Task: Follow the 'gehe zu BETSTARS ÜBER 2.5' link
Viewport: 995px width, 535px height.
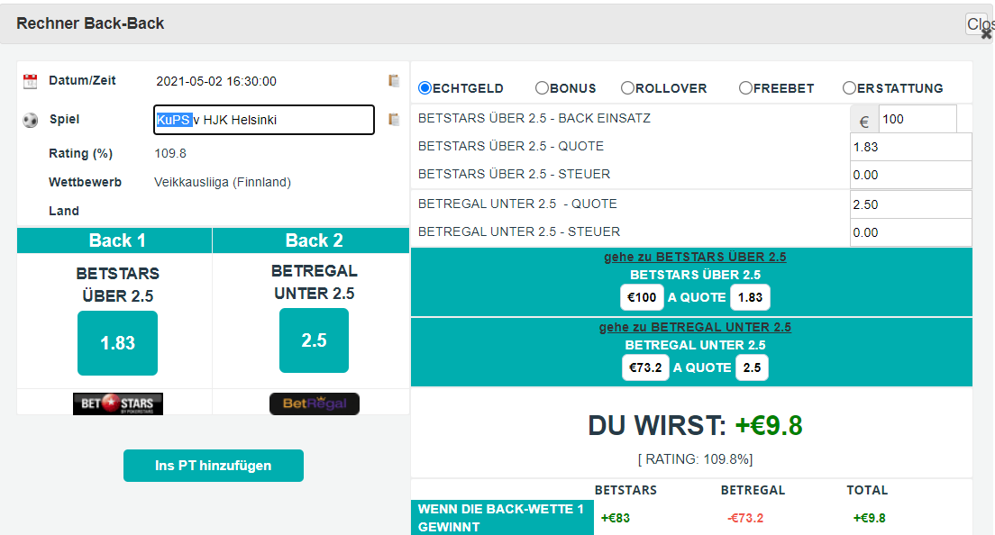Action: (695, 257)
